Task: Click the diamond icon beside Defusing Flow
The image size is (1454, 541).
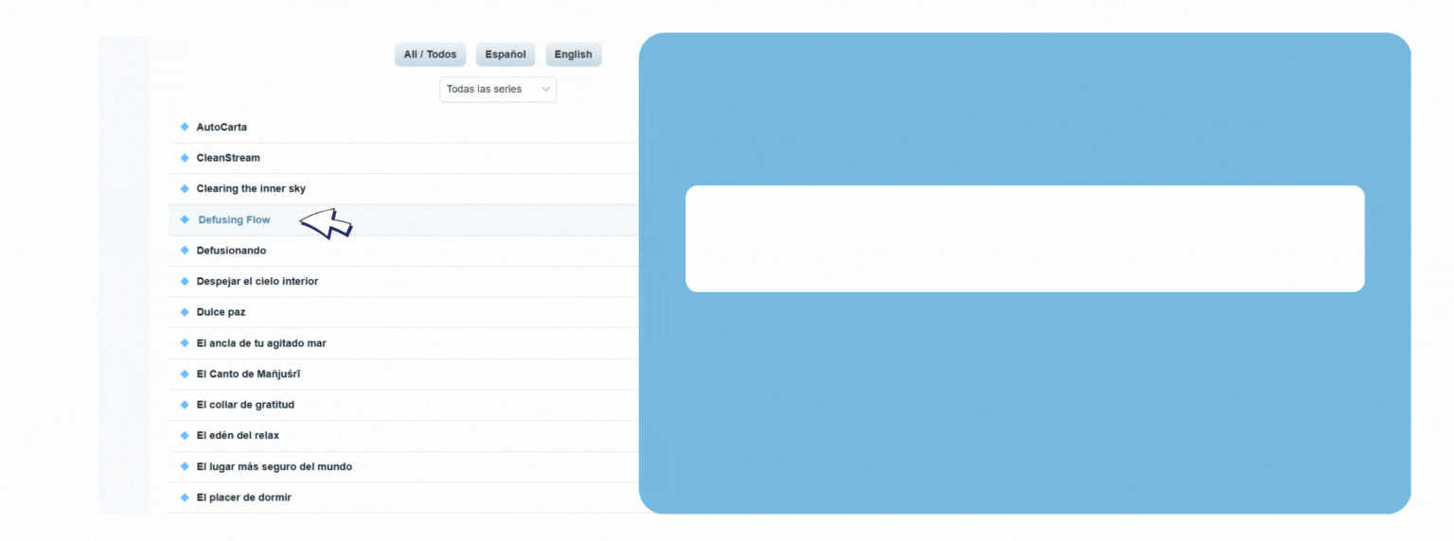Action: click(185, 219)
